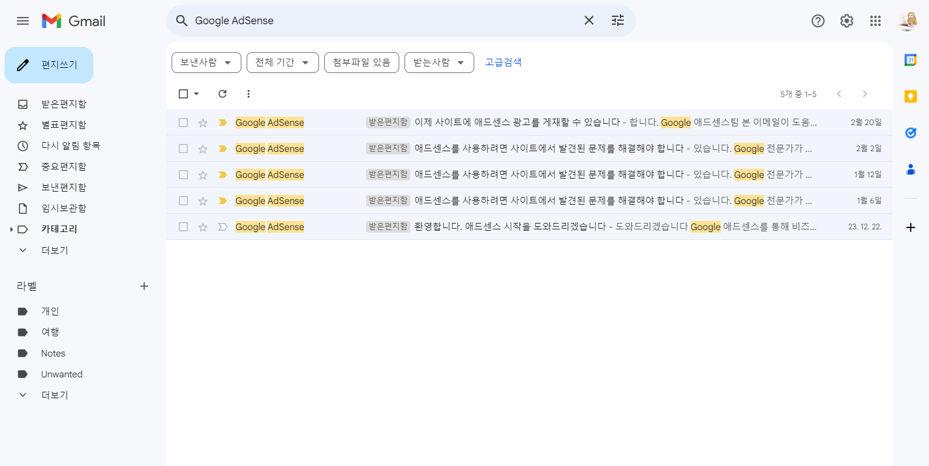The width and height of the screenshot is (929, 466).
Task: Open Google Keep side panel icon
Action: point(911,96)
